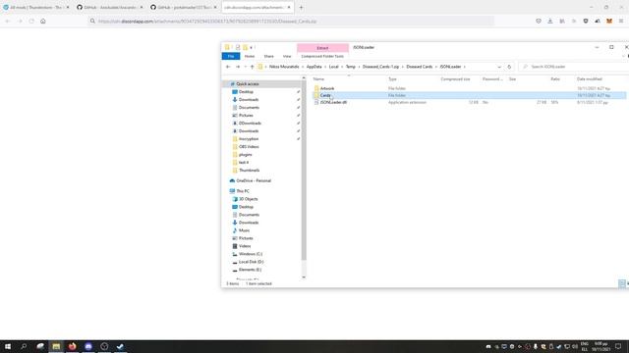Open recent locations dropdown in Explorer
Image resolution: width=629 pixels, height=353 pixels.
tap(245, 67)
